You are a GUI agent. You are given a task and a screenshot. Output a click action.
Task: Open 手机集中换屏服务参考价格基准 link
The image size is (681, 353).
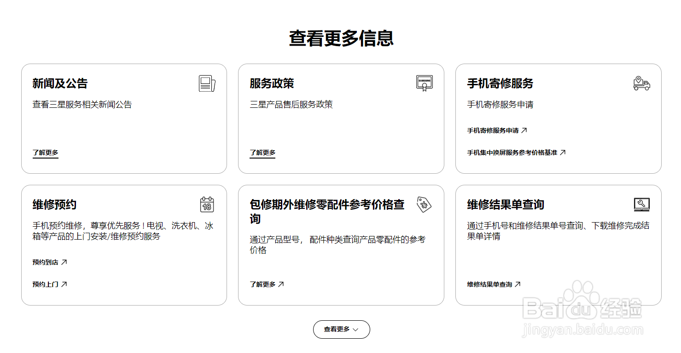[x=516, y=153]
